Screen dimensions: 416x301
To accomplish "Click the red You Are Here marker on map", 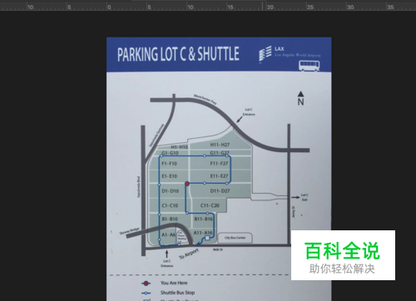I will click(x=187, y=184).
